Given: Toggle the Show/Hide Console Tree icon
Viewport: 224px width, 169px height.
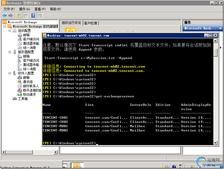Looking at the screenshot, I should pyautogui.click(x=25, y=15).
